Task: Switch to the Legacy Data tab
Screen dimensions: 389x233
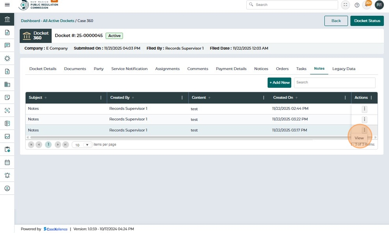Action: (344, 69)
